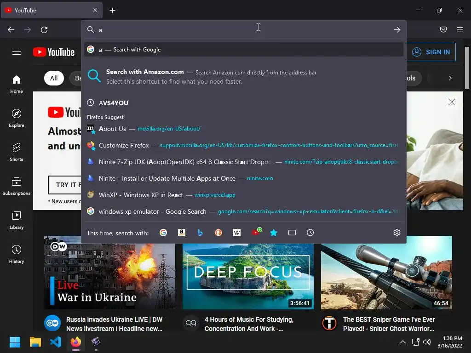Search history with clock icon

click(310, 233)
